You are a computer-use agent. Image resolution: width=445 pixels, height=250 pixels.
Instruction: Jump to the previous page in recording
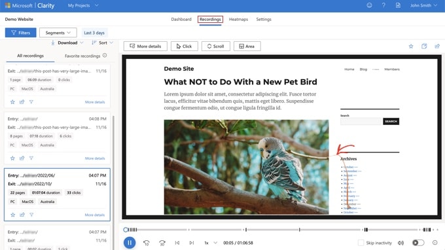point(177,243)
